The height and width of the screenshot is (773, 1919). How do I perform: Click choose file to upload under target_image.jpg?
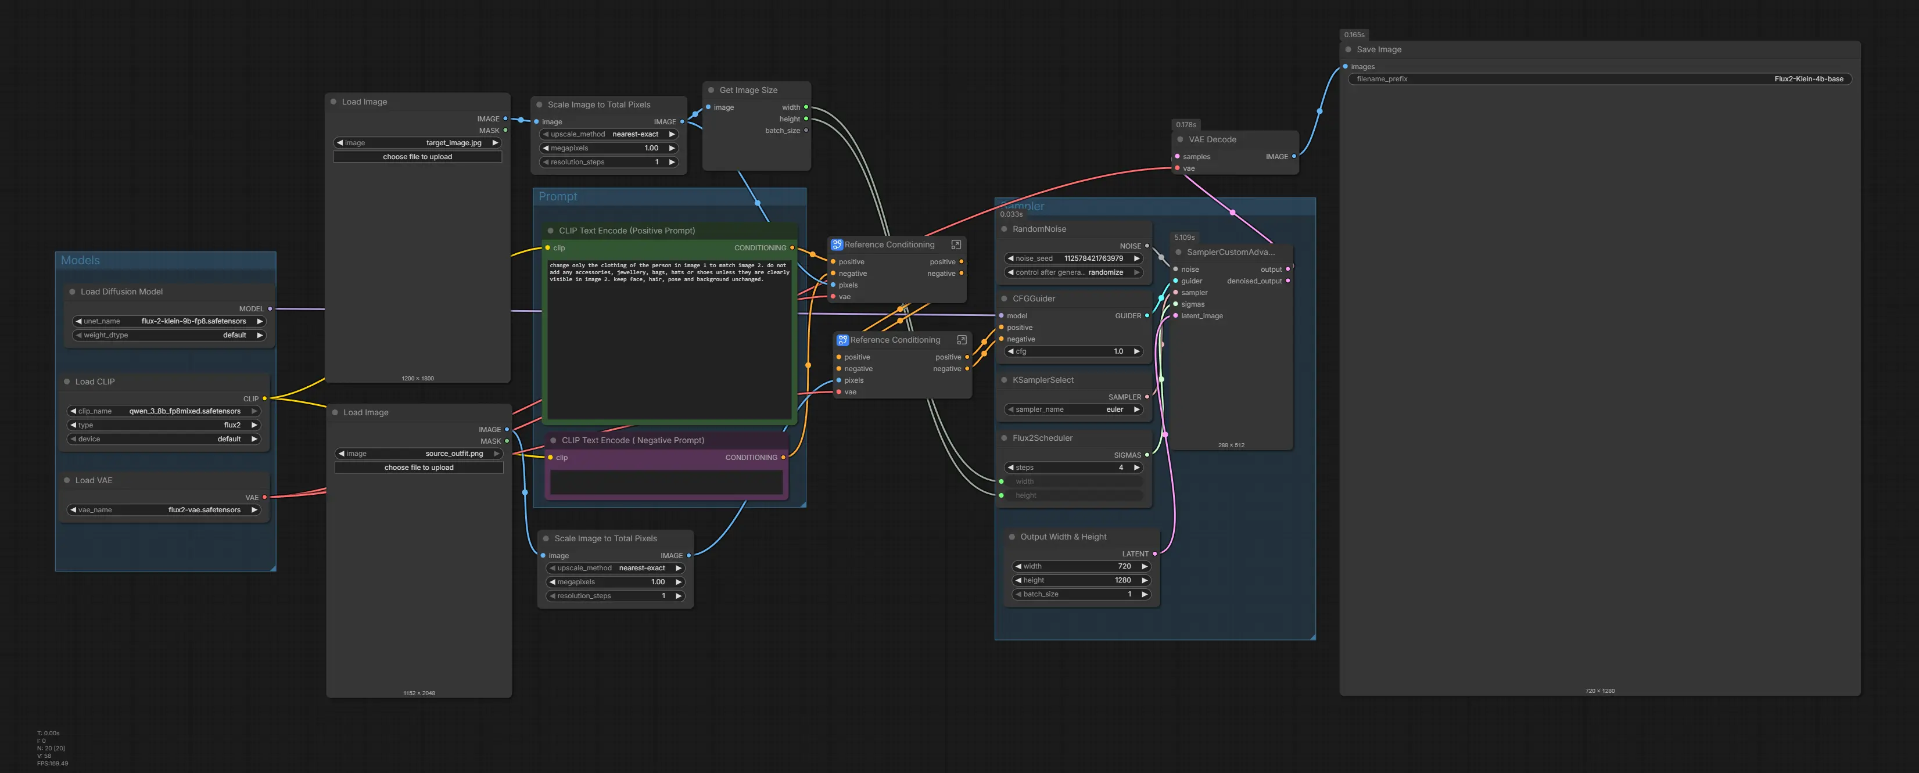pos(418,157)
